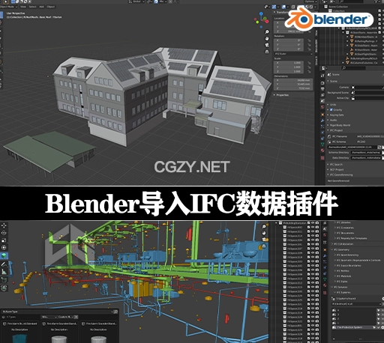The height and width of the screenshot is (343, 384).
Task: Open the Object menu in viewport header
Action: click(x=50, y=7)
